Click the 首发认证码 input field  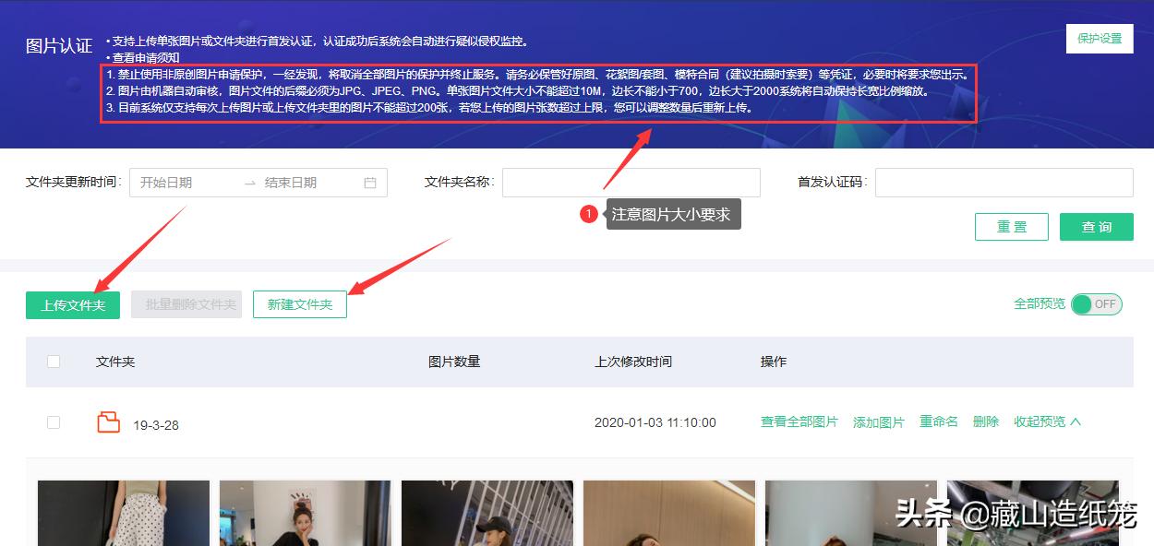tap(1004, 182)
